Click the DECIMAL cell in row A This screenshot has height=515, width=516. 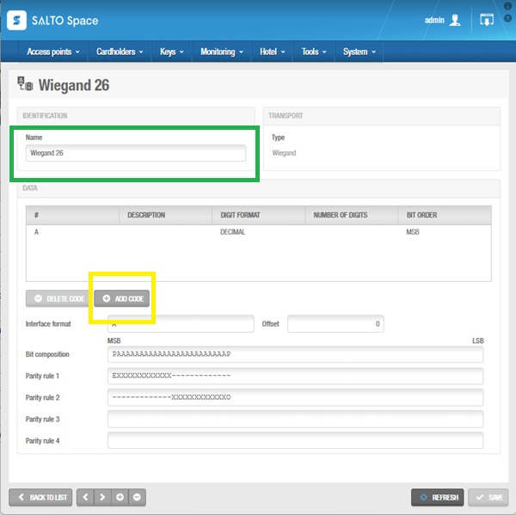(x=233, y=232)
